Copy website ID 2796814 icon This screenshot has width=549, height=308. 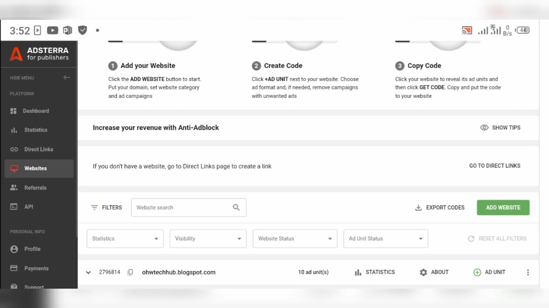pos(130,272)
